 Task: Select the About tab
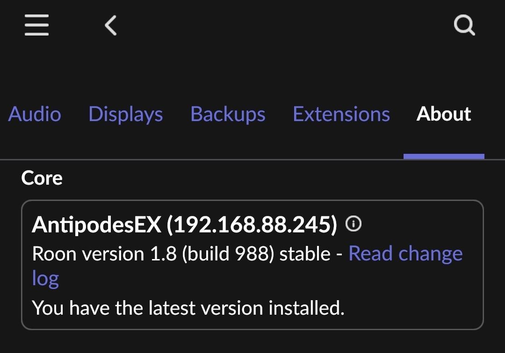[x=444, y=114]
